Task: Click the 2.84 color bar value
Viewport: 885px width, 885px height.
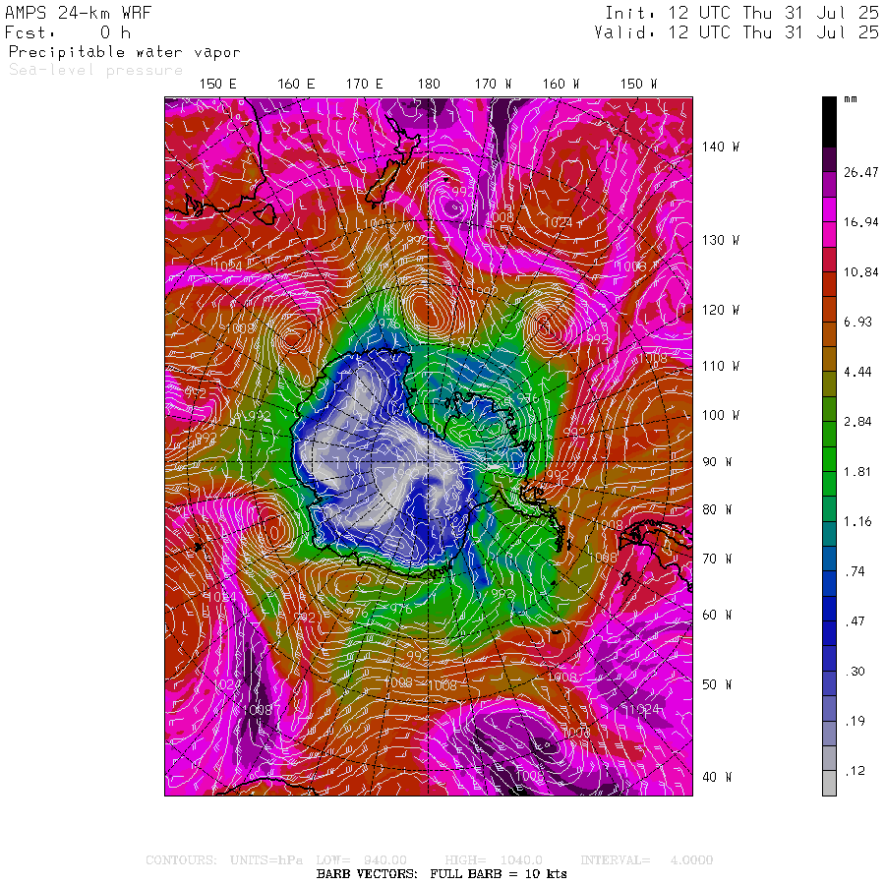Action: (857, 422)
